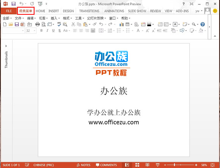Open the FILE tab

point(9,11)
